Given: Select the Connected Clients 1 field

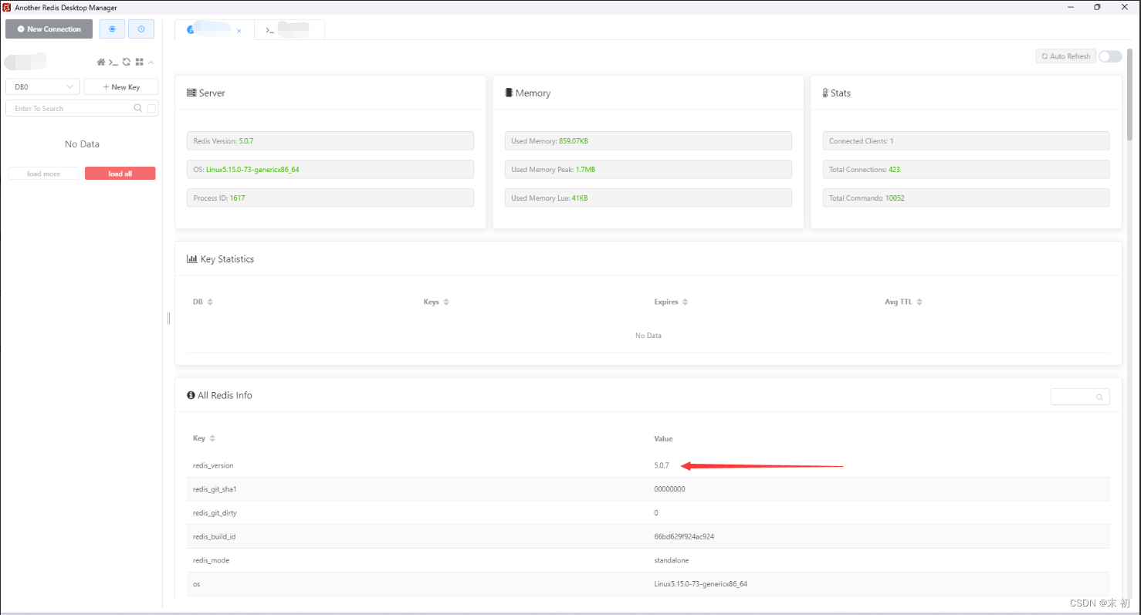Looking at the screenshot, I should 966,140.
